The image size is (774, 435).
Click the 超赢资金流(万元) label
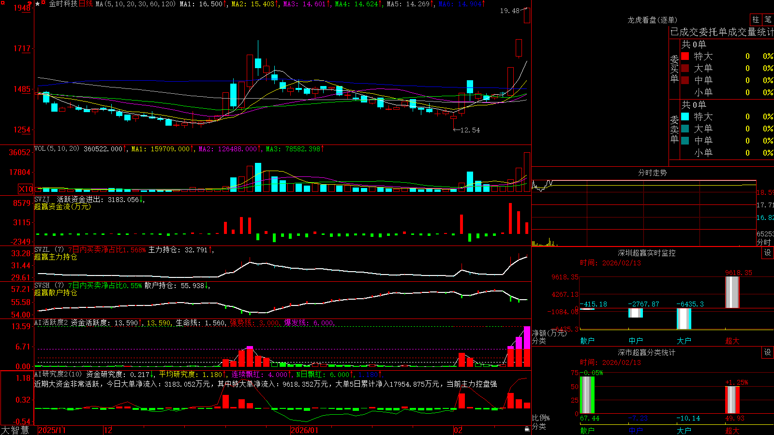point(62,206)
